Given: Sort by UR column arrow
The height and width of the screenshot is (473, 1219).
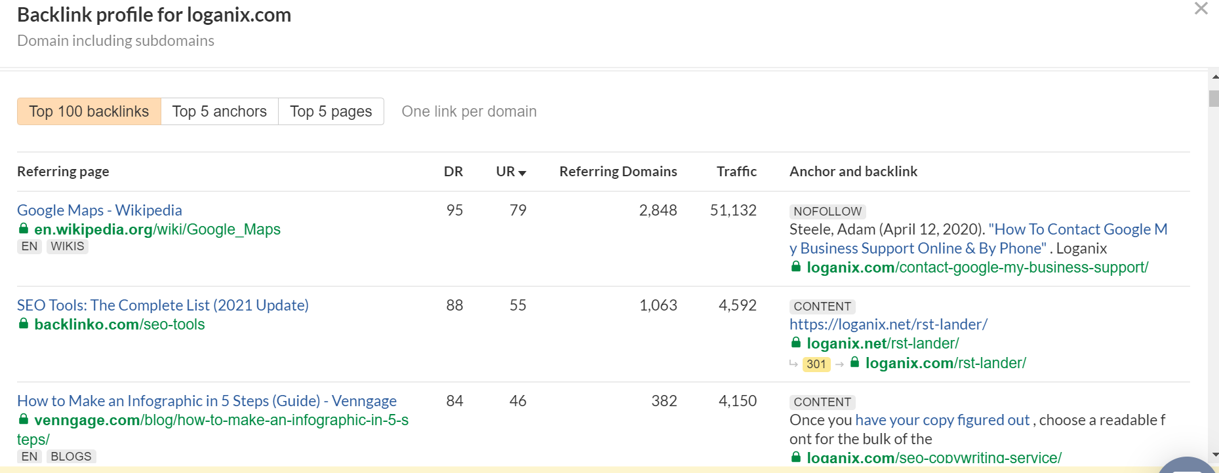Looking at the screenshot, I should point(522,172).
